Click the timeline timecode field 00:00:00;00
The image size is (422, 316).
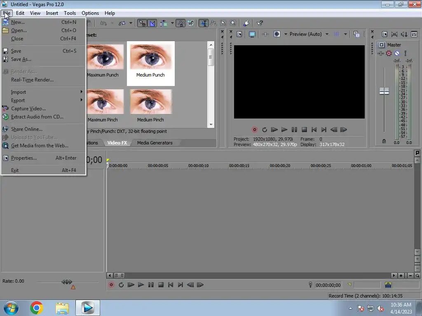pos(328,285)
